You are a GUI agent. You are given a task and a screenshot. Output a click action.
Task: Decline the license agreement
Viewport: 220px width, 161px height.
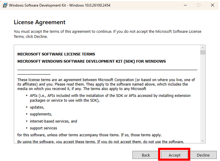203,155
